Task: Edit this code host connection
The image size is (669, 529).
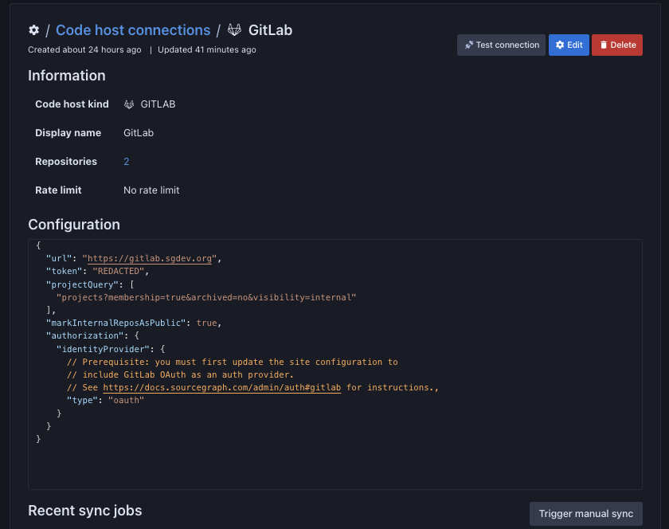Action: tap(569, 45)
